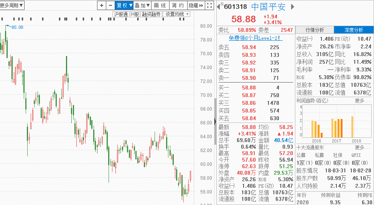Click the 负债率 value 90.82%
This screenshot has width=374, height=205.
362,77
